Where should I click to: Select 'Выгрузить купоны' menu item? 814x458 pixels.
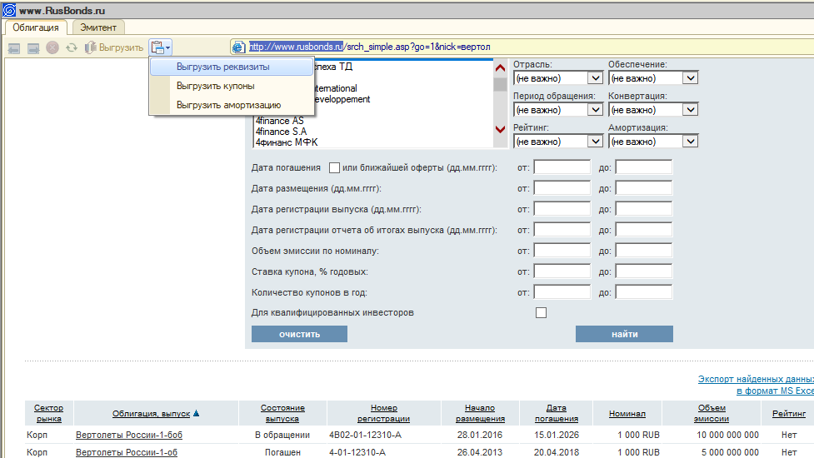tap(215, 86)
